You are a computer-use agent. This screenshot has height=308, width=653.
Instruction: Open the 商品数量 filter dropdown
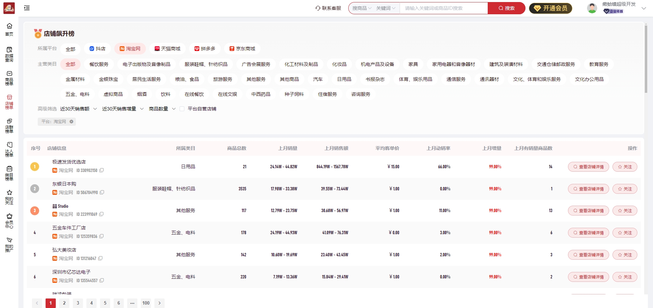(162, 109)
